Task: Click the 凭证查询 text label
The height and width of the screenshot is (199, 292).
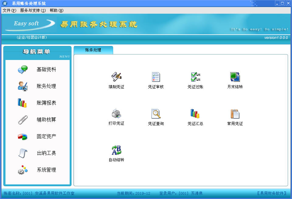Action: point(156,124)
